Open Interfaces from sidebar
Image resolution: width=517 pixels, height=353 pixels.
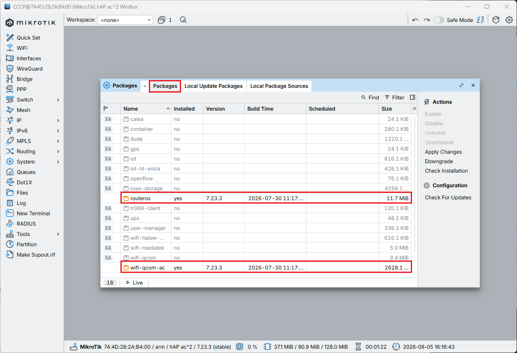click(28, 59)
